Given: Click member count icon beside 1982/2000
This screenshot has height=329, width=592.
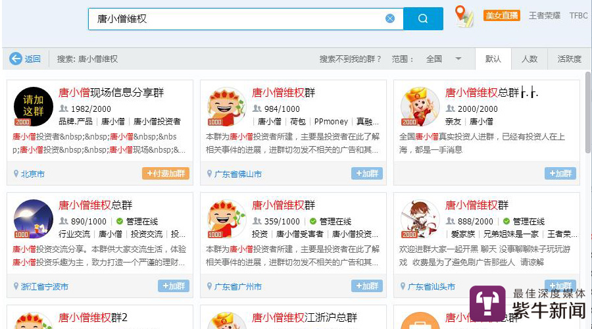Looking at the screenshot, I should (x=63, y=109).
